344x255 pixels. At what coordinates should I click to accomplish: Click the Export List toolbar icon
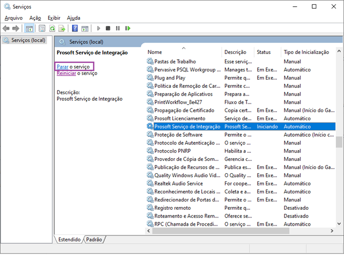[62, 28]
